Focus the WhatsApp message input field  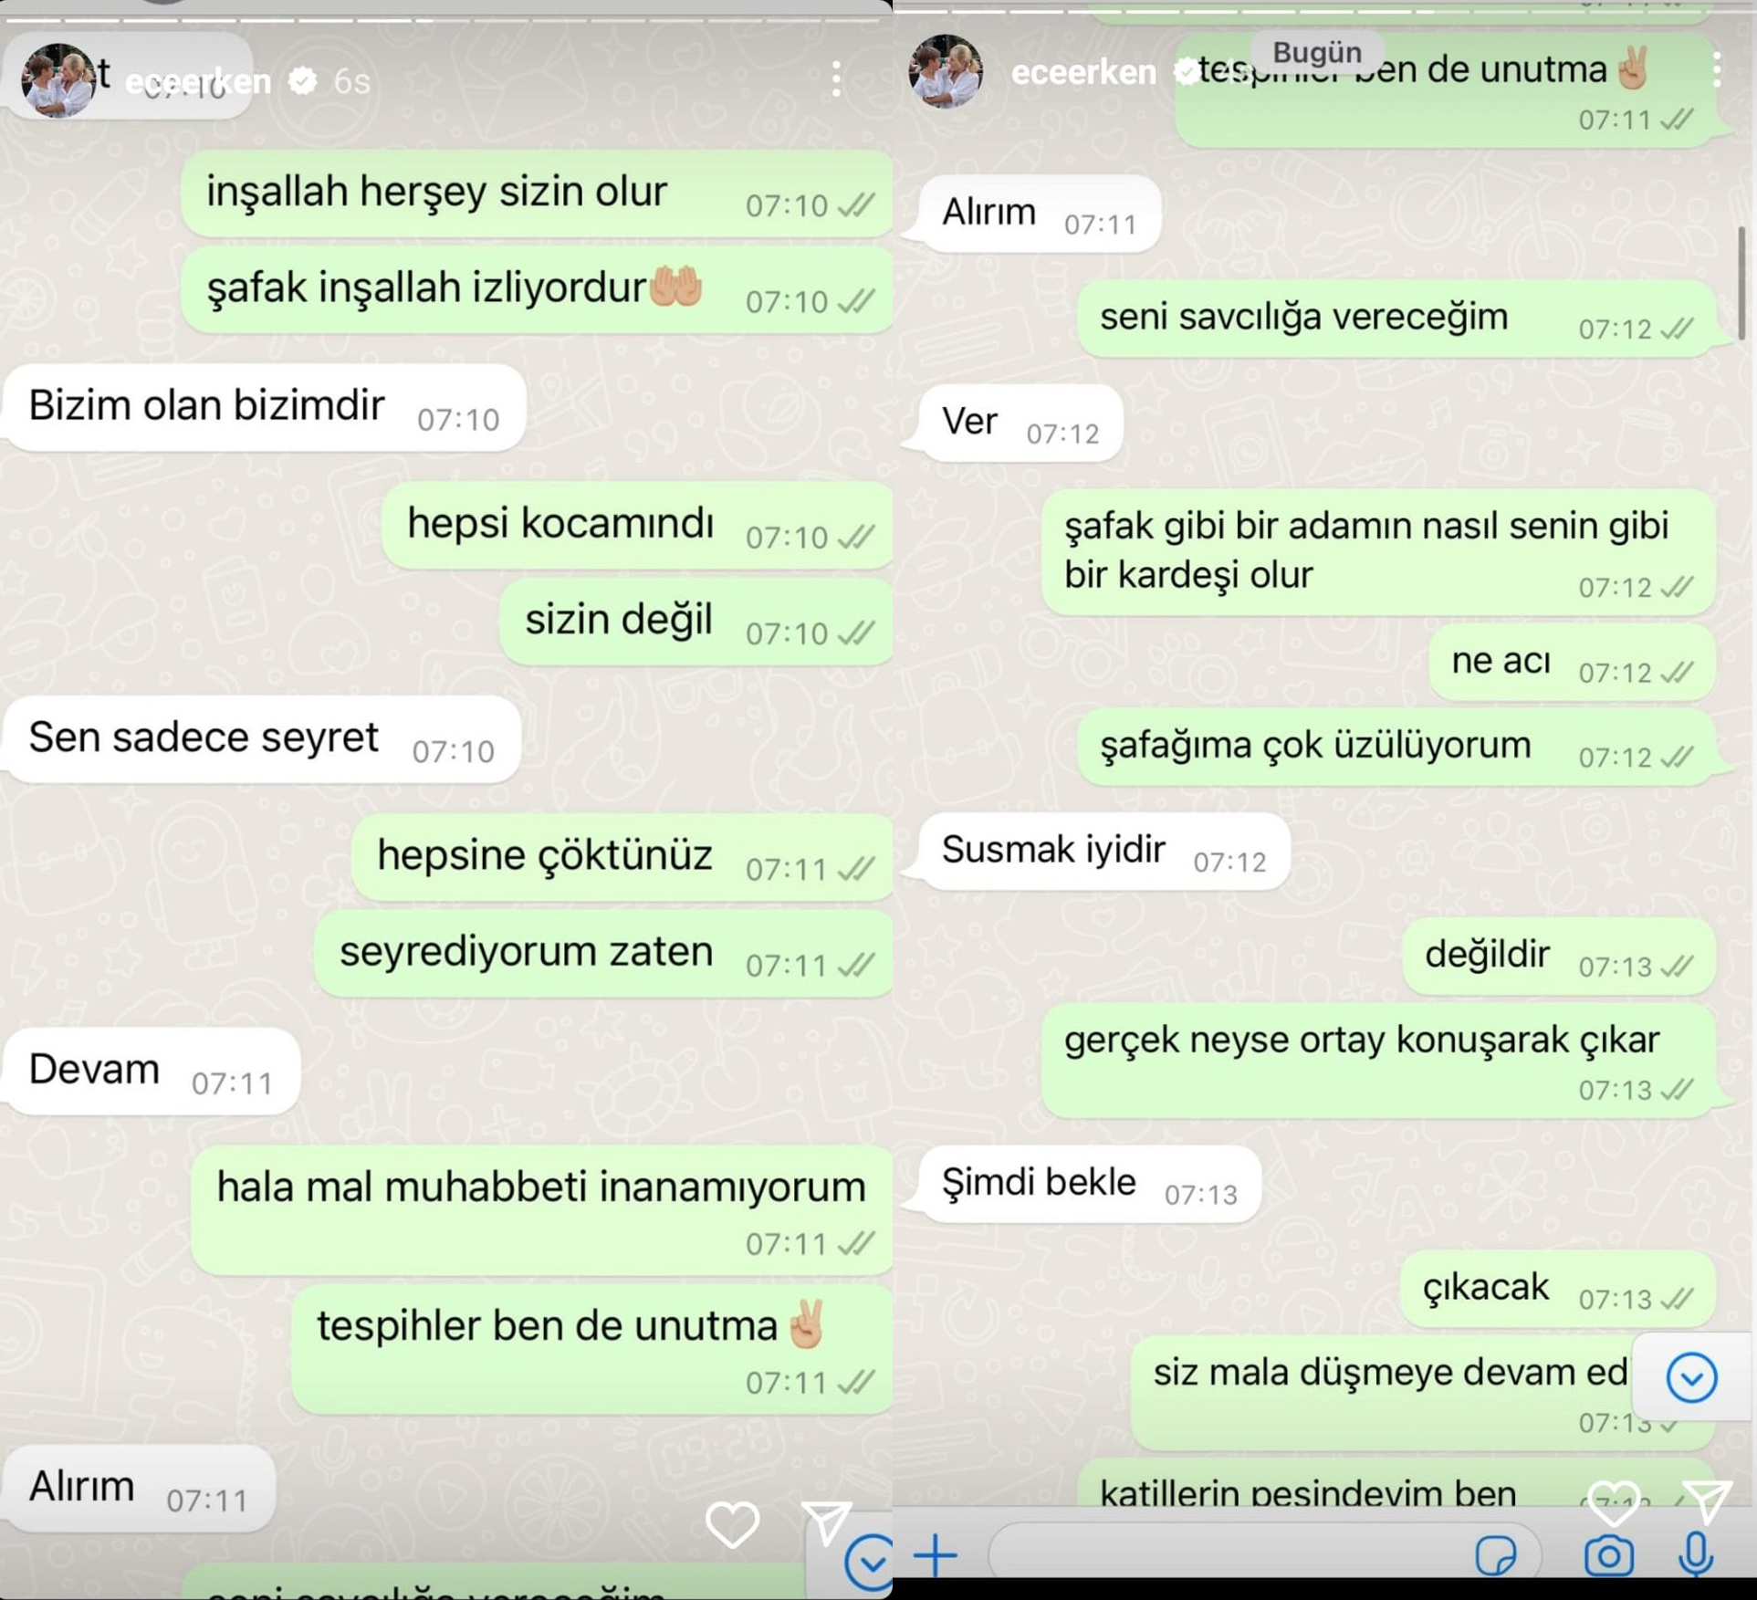(x=1265, y=1554)
